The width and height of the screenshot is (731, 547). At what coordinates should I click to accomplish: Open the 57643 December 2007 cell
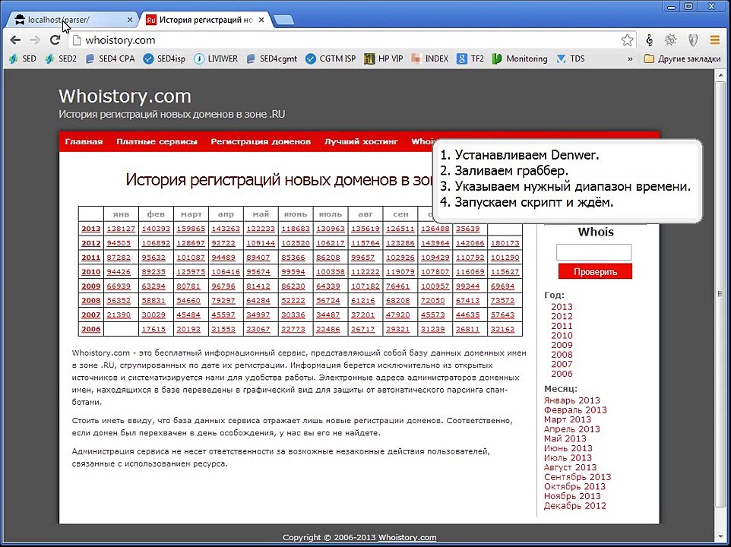click(x=502, y=315)
